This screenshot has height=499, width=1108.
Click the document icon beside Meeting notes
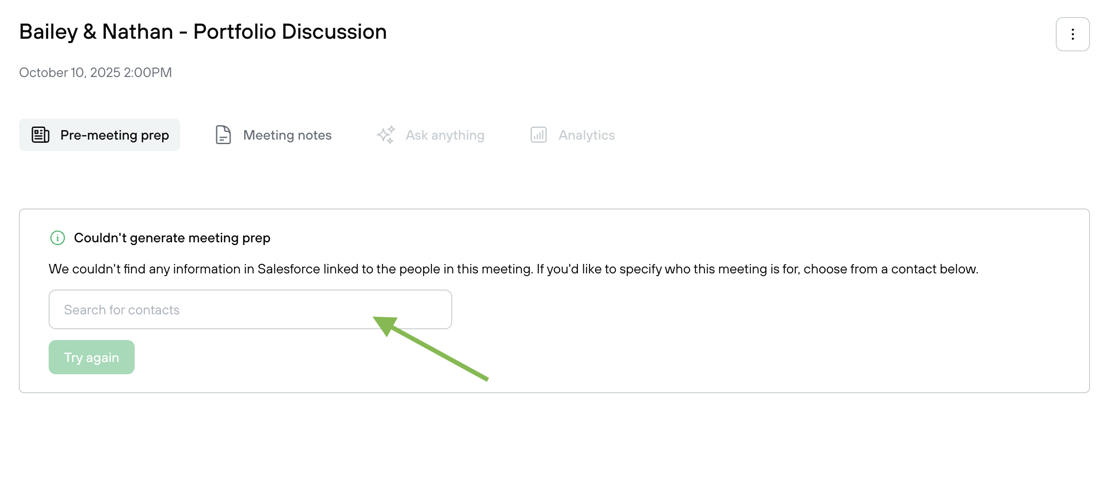[x=223, y=135]
